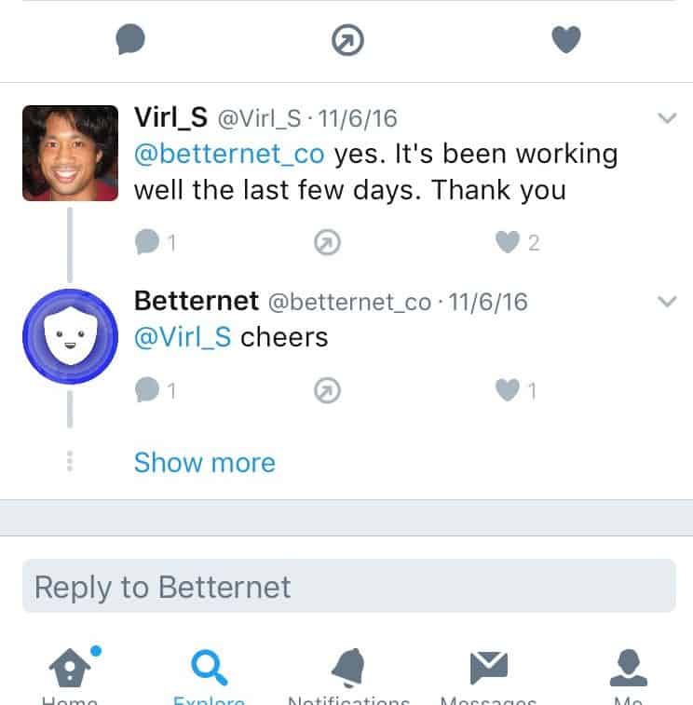The image size is (693, 705).
Task: Like Virl_S's tweet with the heart icon
Action: (508, 242)
